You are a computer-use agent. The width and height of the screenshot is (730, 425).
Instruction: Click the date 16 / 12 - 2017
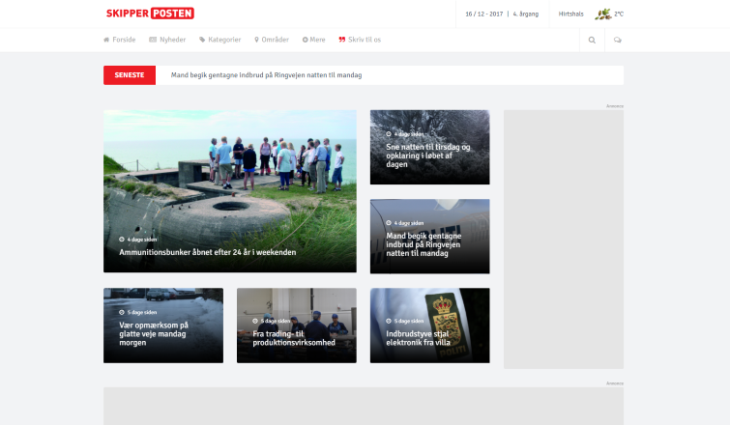[x=484, y=14]
